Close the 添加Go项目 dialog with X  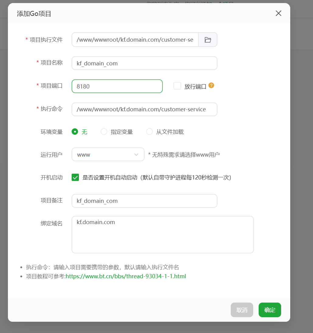(278, 13)
